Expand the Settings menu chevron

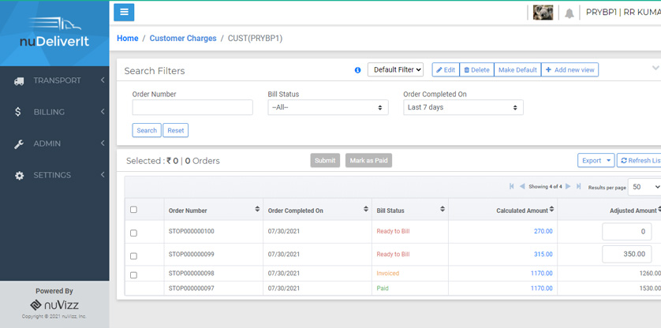pos(103,174)
